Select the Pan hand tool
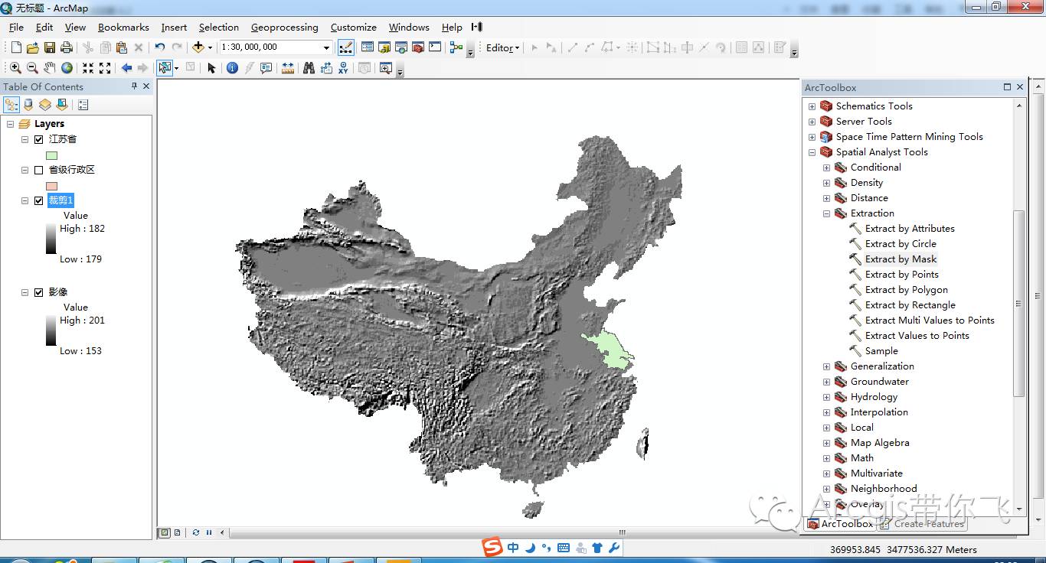The image size is (1046, 563). [x=50, y=68]
